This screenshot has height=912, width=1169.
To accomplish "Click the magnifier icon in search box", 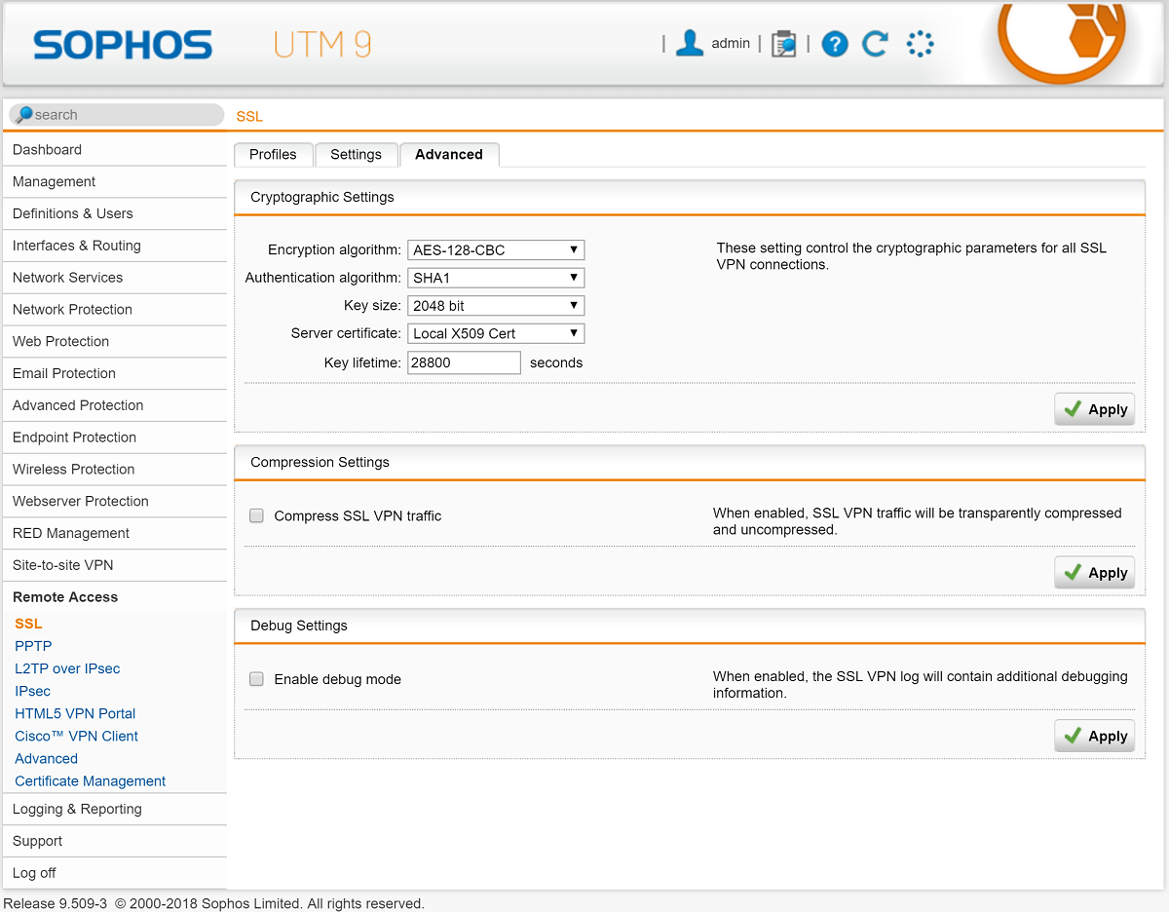I will tap(23, 114).
